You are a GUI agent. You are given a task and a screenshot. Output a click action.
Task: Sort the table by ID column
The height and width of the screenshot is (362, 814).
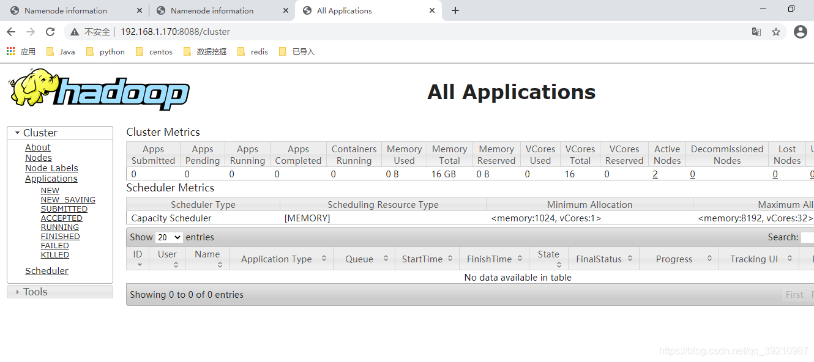[138, 259]
